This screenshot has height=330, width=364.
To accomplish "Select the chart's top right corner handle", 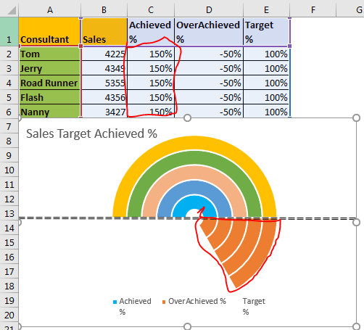I will click(x=356, y=118).
